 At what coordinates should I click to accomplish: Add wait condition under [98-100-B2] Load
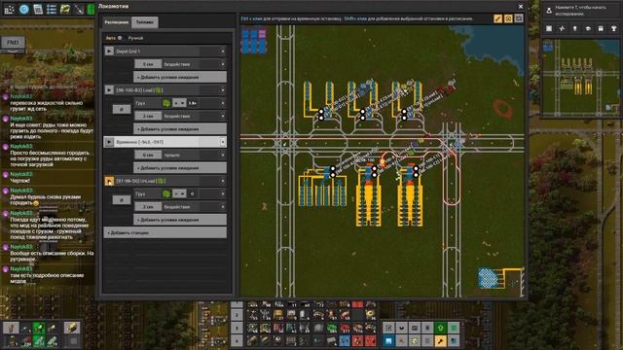pyautogui.click(x=180, y=129)
